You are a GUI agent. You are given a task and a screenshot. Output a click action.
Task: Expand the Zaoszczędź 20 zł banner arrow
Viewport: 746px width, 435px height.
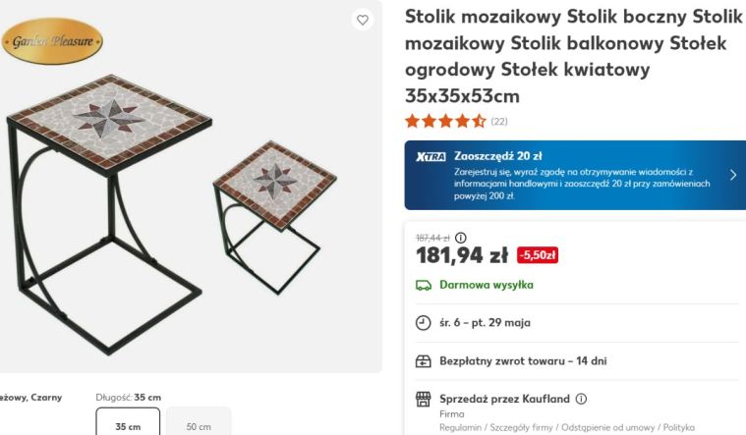coord(732,176)
